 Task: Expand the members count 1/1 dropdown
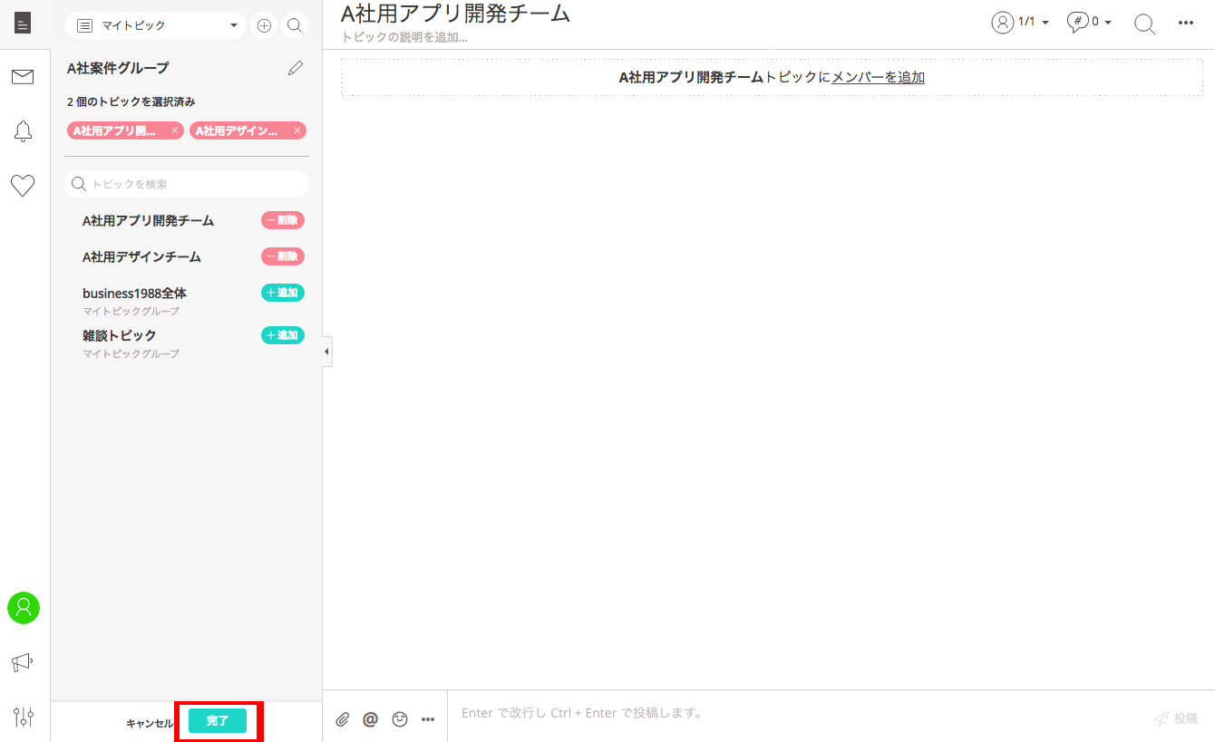[x=1021, y=23]
